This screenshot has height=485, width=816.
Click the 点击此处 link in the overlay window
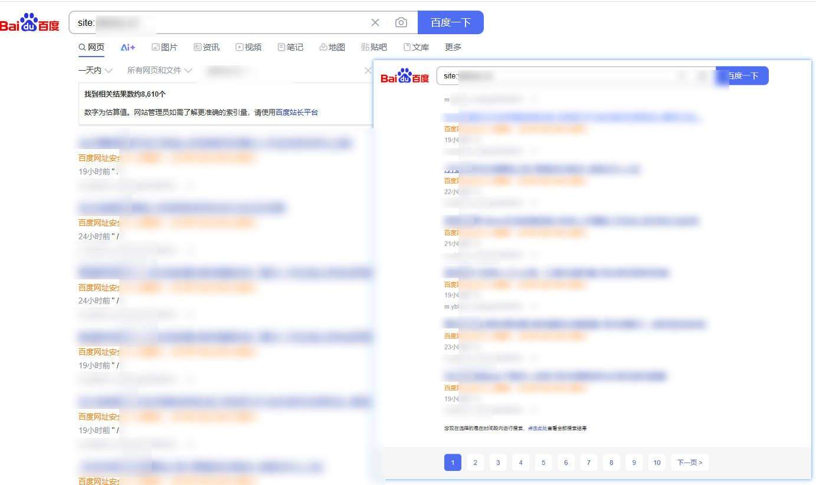(537, 428)
